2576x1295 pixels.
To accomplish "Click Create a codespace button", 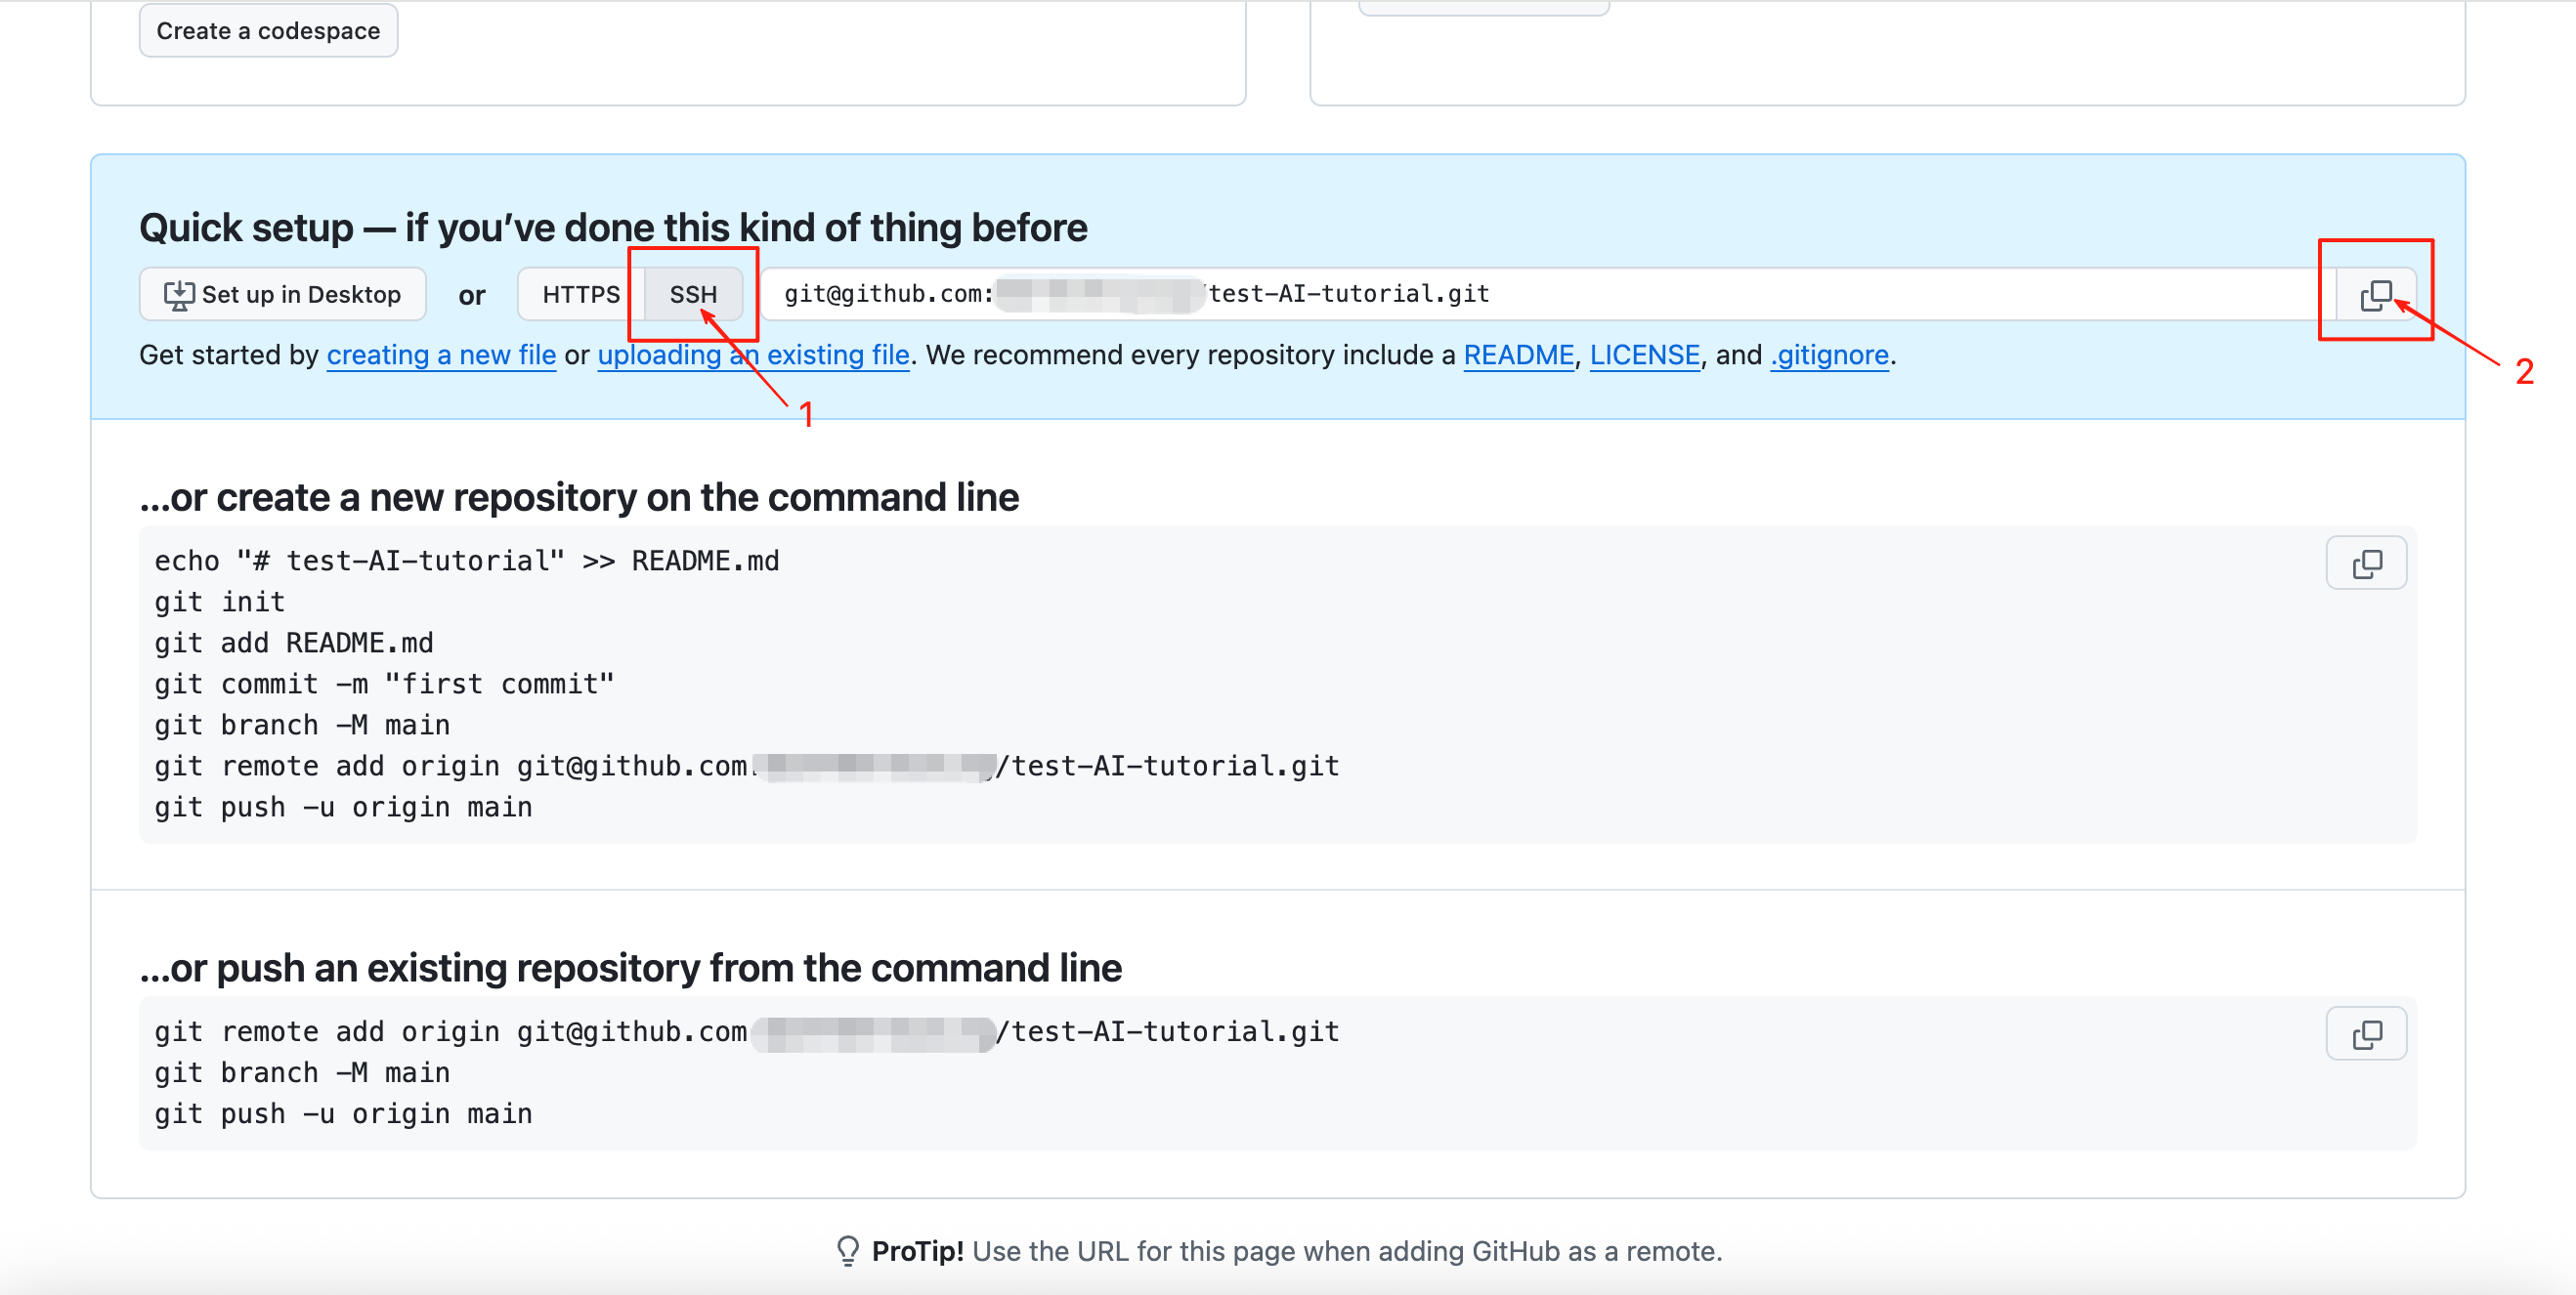I will click(x=268, y=31).
